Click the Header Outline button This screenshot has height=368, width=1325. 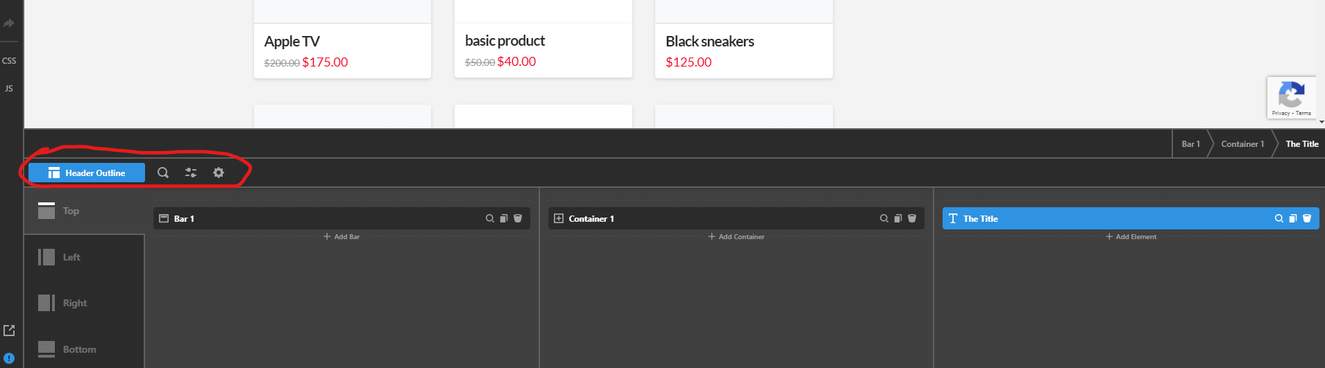pos(87,173)
